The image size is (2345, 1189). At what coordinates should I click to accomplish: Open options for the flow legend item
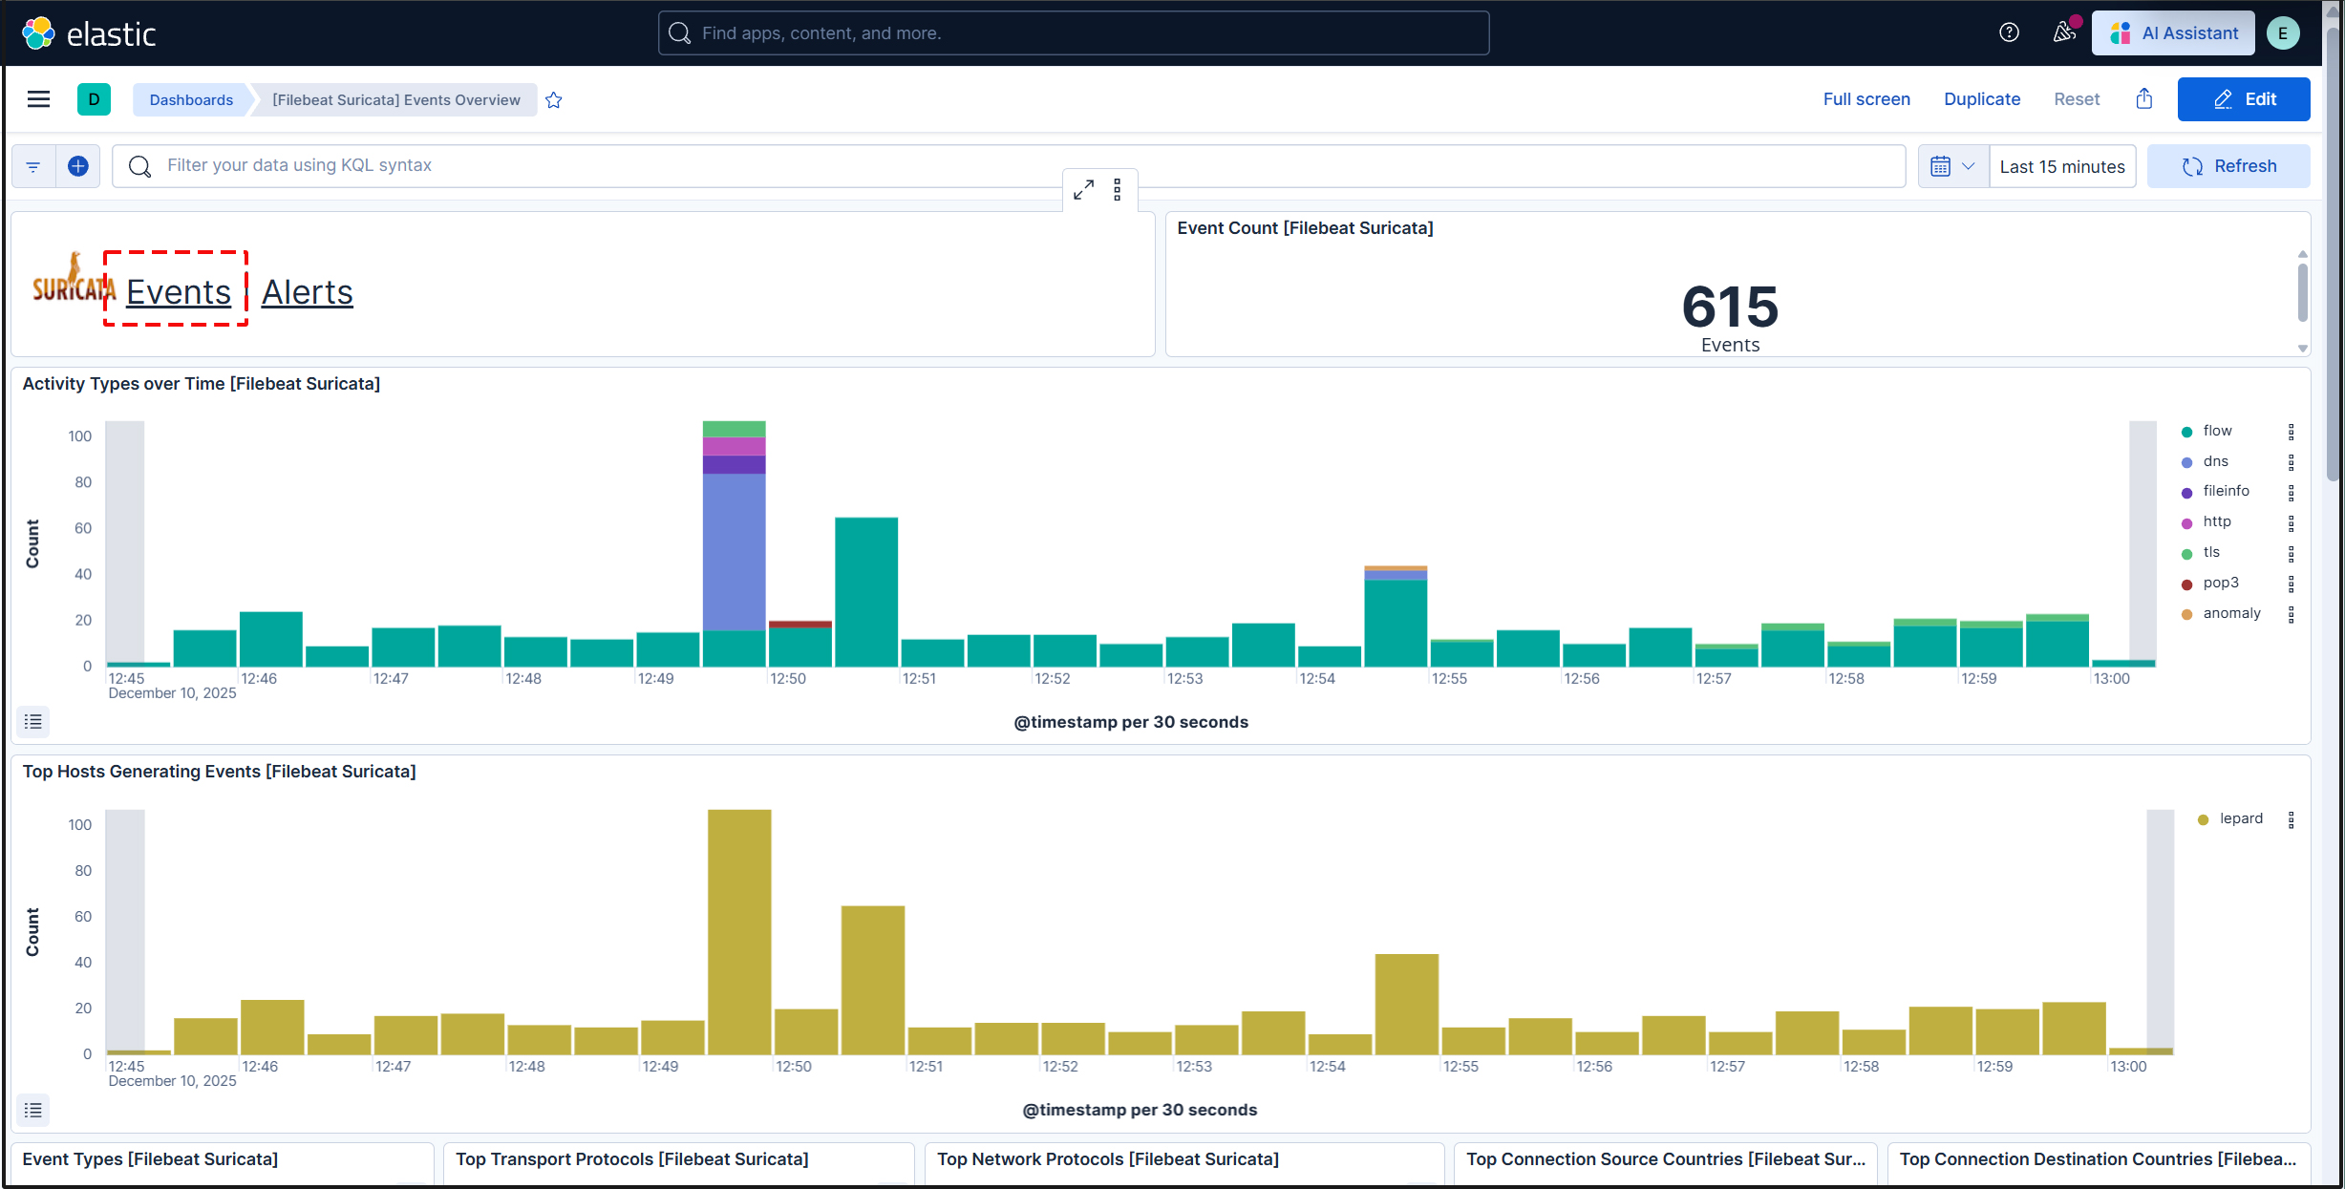click(x=2291, y=432)
